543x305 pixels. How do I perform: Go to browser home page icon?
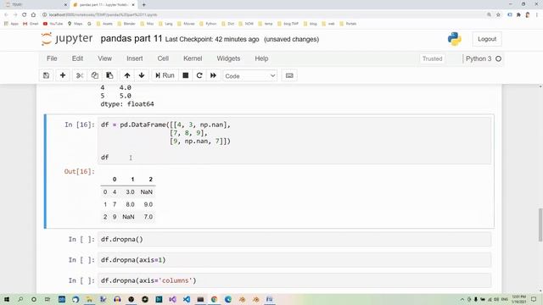(x=33, y=14)
